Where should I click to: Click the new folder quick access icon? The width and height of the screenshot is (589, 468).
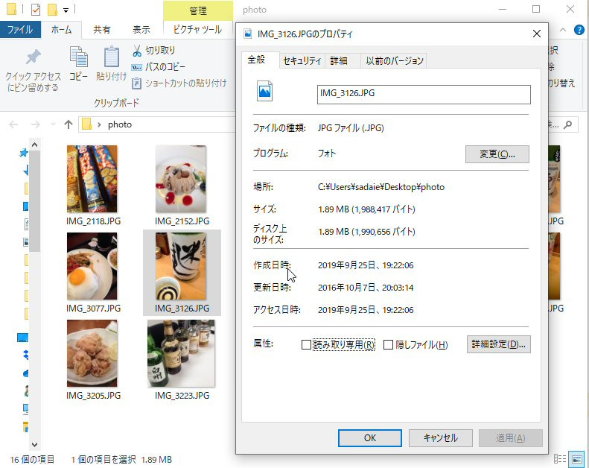(52, 10)
